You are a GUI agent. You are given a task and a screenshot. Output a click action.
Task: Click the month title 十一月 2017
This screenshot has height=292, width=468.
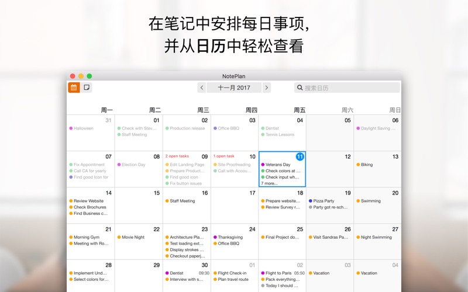pos(234,88)
